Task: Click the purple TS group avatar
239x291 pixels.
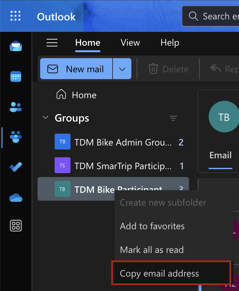Action: (63, 165)
